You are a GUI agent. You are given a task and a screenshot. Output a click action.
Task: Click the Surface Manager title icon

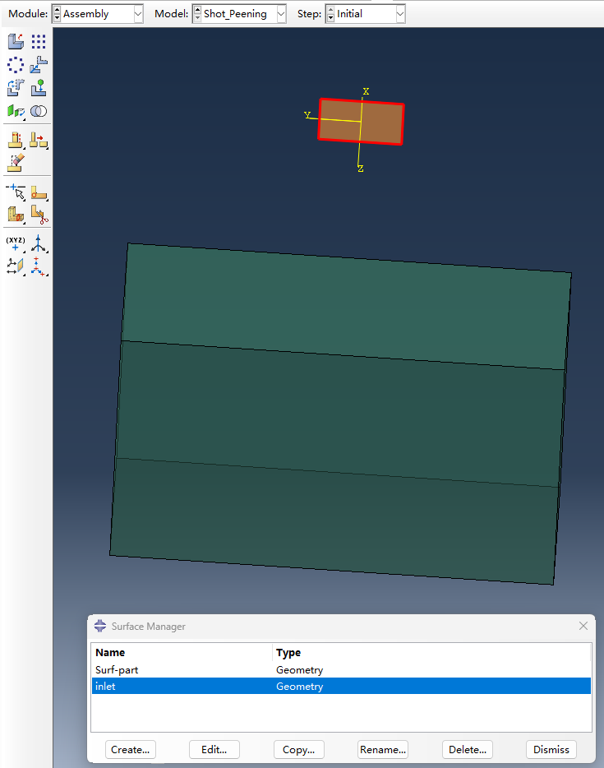coord(100,626)
